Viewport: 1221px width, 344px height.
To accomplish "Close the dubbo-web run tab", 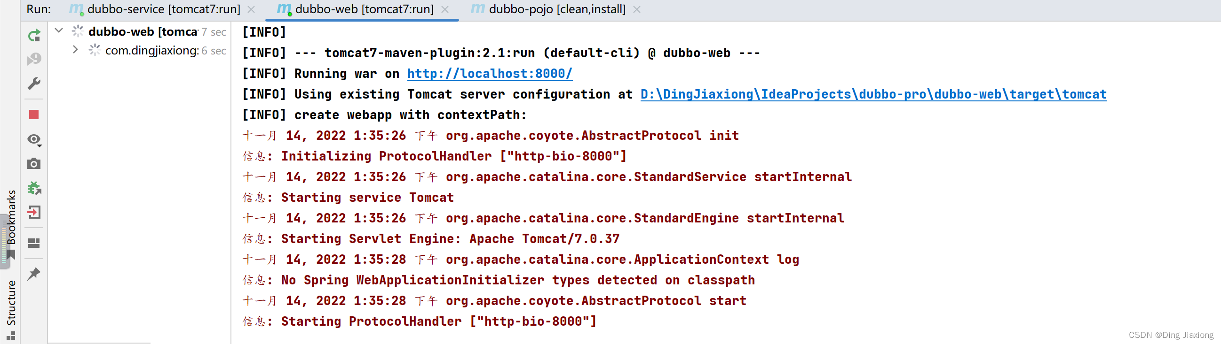I will point(444,9).
